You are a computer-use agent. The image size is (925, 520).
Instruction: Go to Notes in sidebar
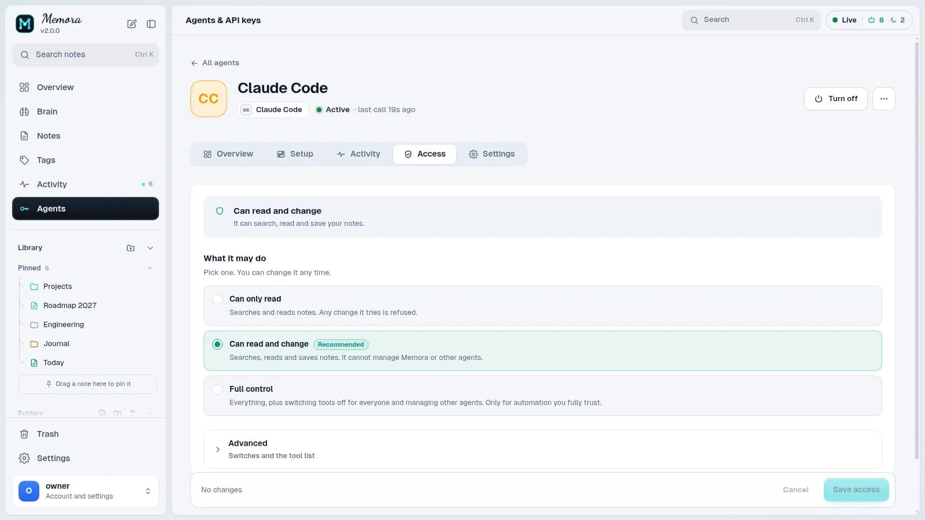pyautogui.click(x=86, y=136)
